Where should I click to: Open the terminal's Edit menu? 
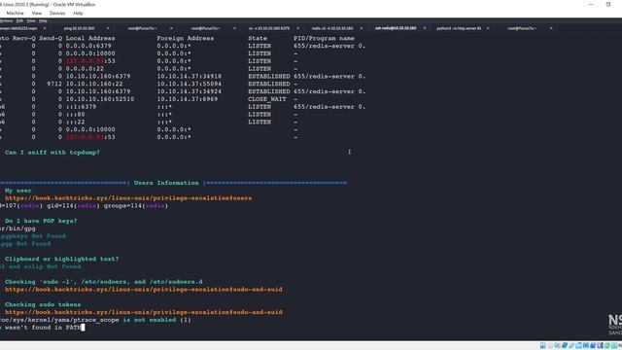(x=19, y=20)
